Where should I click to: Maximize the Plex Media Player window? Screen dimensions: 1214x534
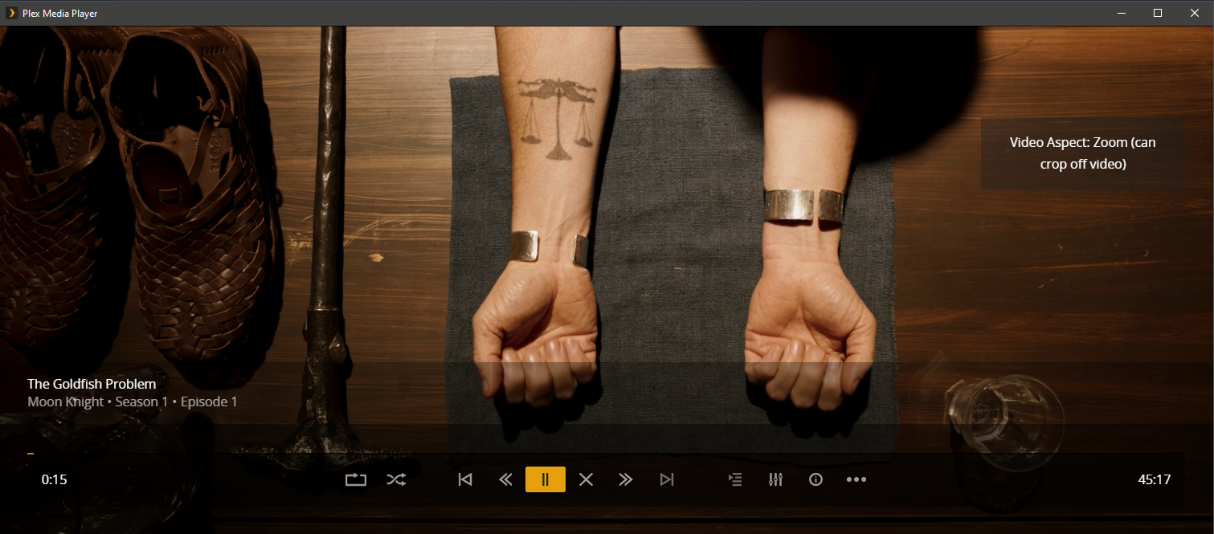[x=1158, y=13]
